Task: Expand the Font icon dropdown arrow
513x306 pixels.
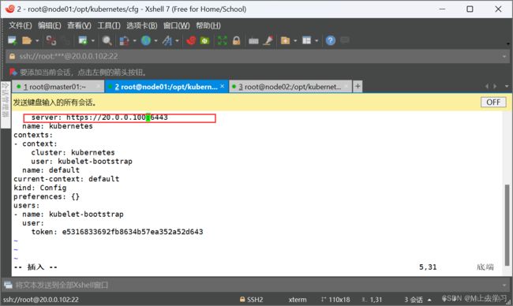Action: [x=177, y=41]
